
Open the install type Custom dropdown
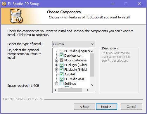tap(74, 44)
